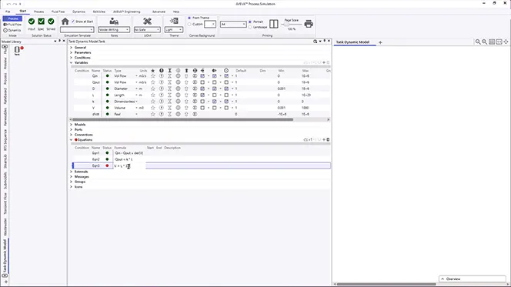This screenshot has height=287, width=511.
Task: Click the UOM tools icon
Action: point(147,22)
